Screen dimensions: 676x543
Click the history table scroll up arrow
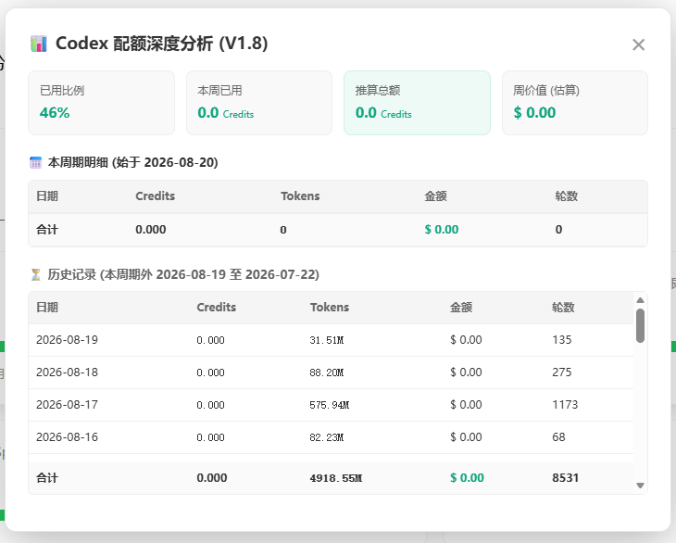tap(640, 300)
